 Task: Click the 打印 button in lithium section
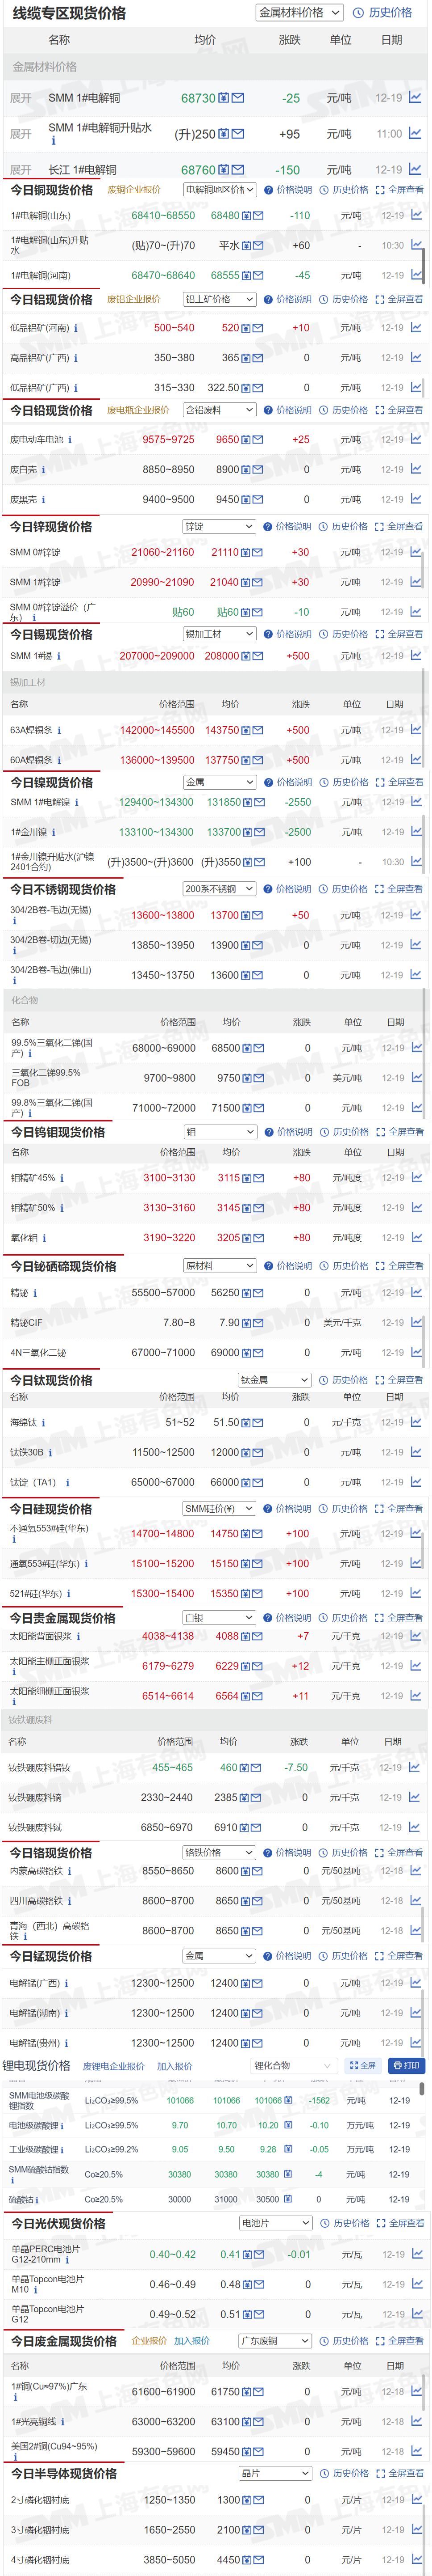(406, 2065)
